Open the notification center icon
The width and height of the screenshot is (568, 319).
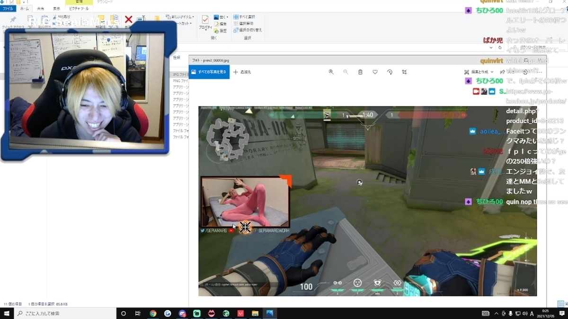pos(562,313)
